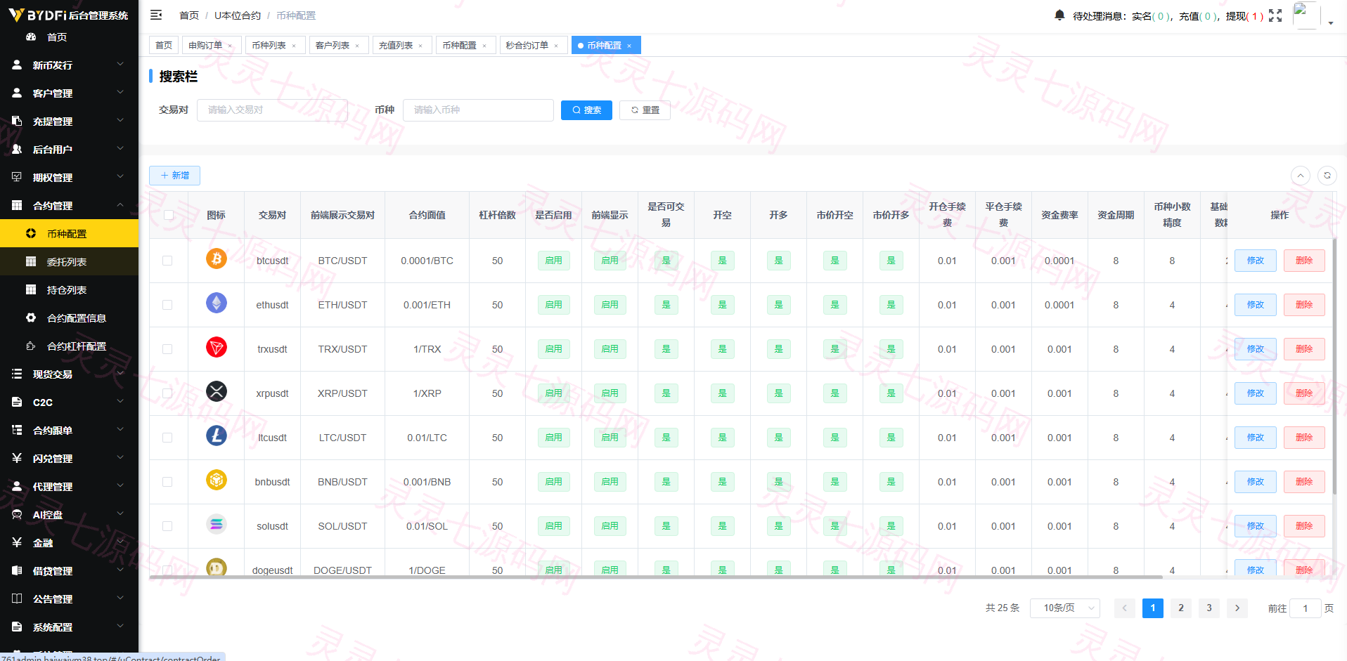Click the BNB coin icon
Viewport: 1347px width, 661px height.
pyautogui.click(x=217, y=480)
